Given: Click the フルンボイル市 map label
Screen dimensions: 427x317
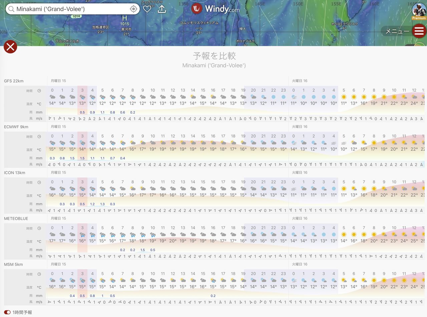Looking at the screenshot, I should click(x=67, y=41).
